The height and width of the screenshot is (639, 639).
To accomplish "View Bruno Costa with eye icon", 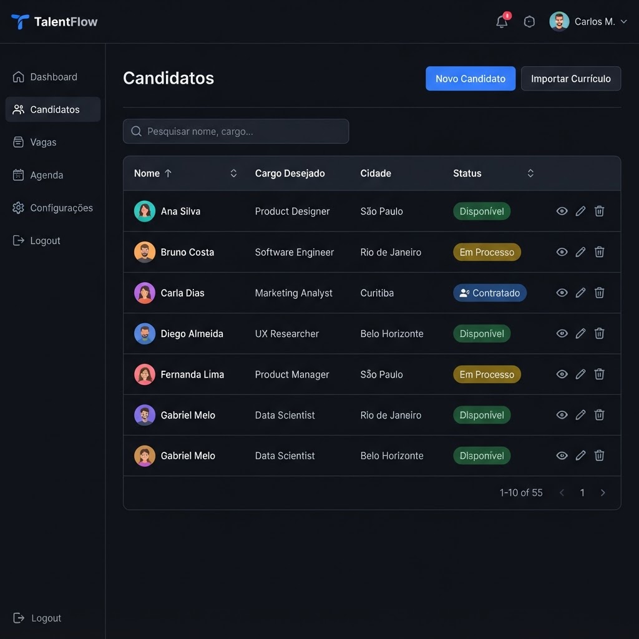I will (x=562, y=252).
